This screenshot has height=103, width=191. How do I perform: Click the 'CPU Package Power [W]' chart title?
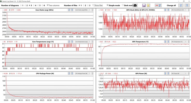pos(45,73)
